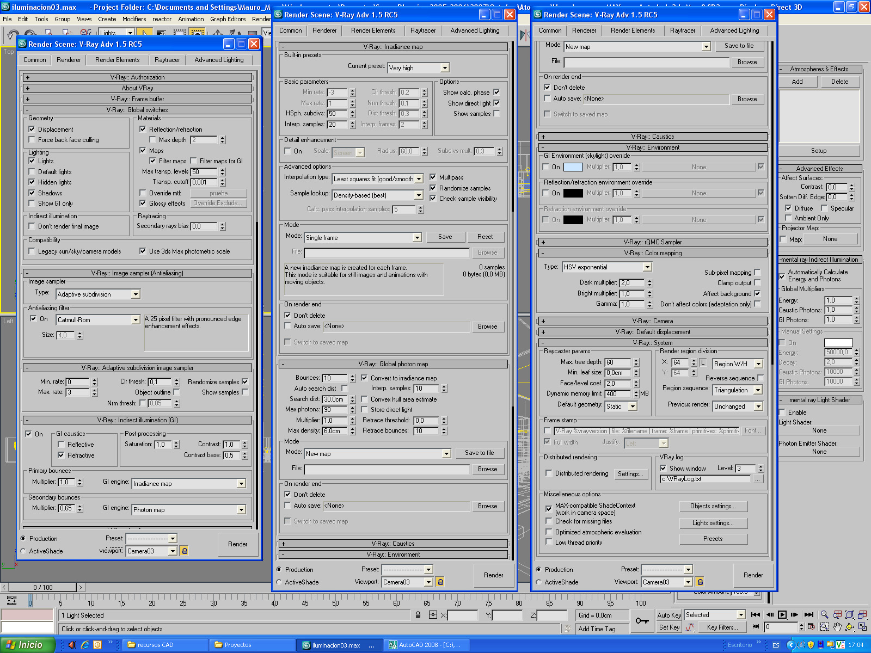Viewport: 871px width, 653px height.
Task: Open the Color mapping Type dropdown
Action: tap(647, 267)
